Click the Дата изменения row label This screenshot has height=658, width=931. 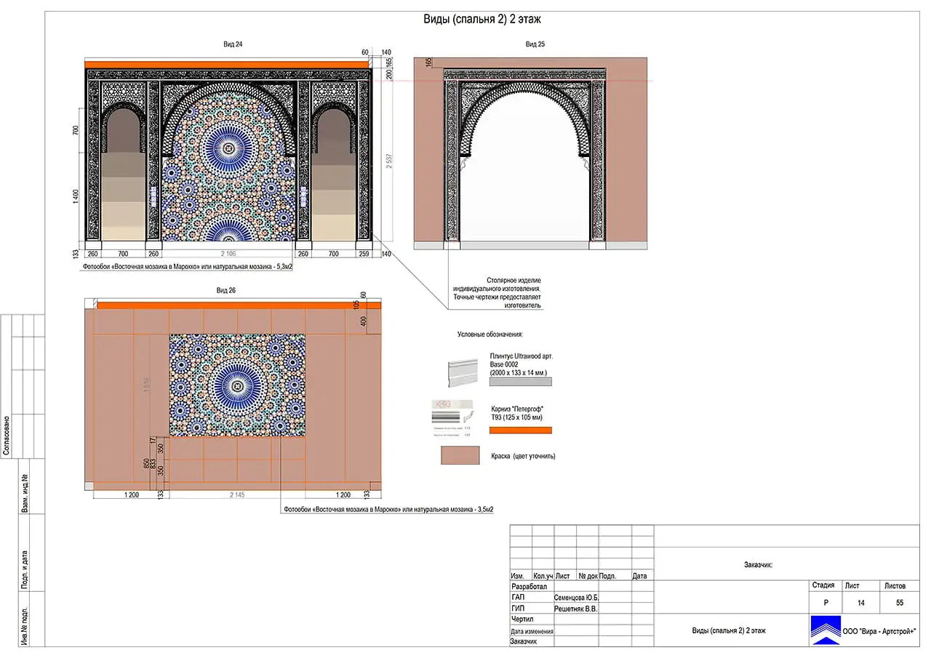[532, 631]
